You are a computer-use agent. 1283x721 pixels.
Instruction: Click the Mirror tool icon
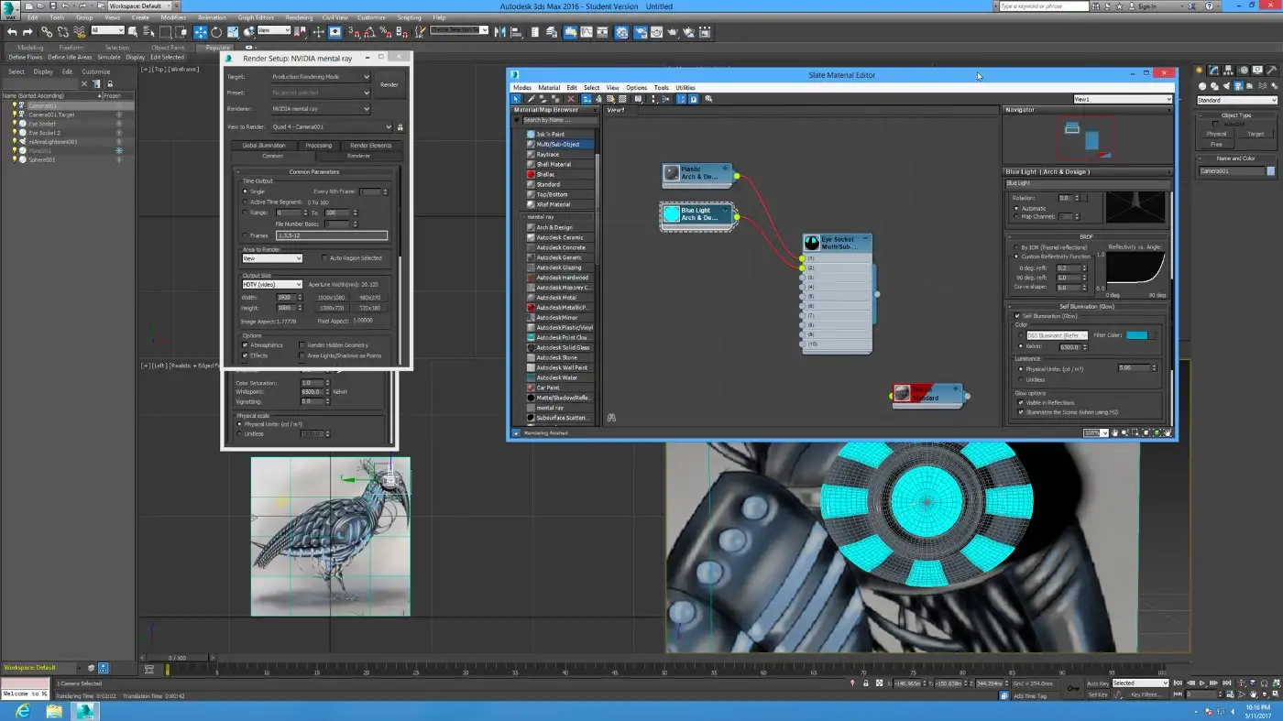point(500,32)
